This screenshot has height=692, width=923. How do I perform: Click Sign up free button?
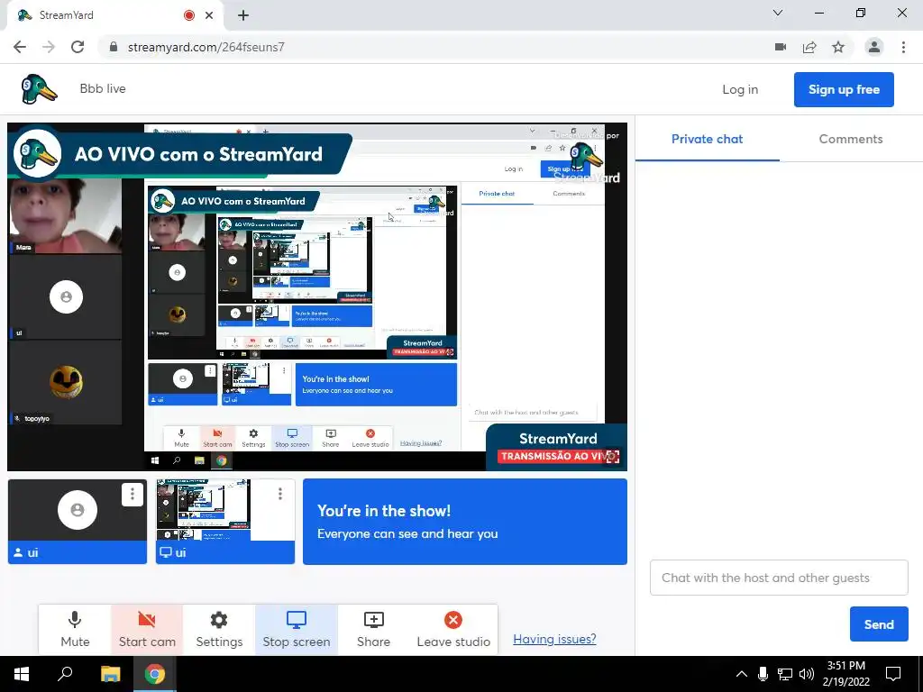(844, 89)
